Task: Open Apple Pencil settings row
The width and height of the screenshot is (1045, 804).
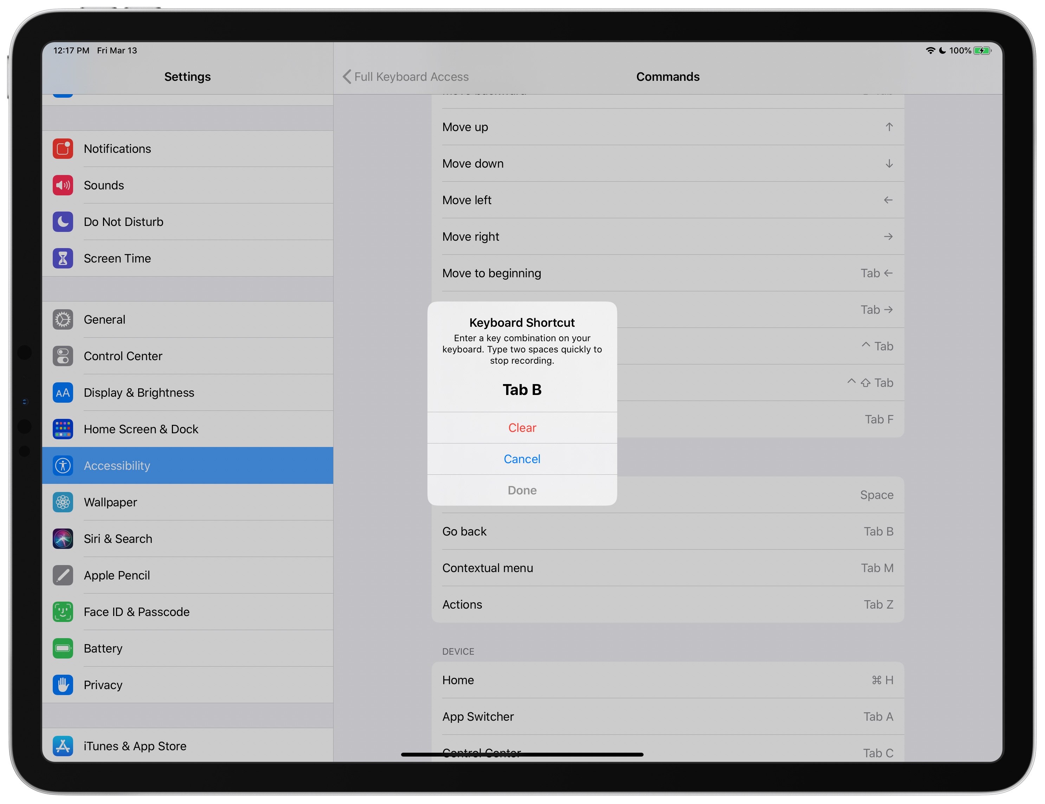Action: [x=188, y=575]
